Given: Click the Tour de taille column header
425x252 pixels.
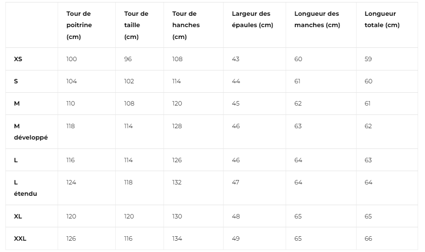Looking at the screenshot, I should (x=136, y=25).
